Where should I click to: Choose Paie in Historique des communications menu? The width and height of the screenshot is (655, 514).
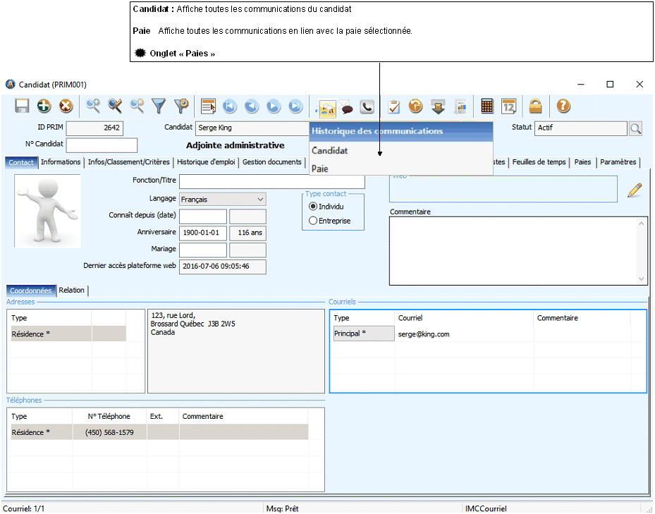319,169
